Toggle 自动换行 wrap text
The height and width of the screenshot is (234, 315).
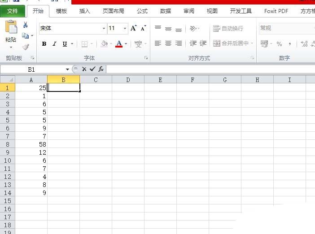[228, 29]
